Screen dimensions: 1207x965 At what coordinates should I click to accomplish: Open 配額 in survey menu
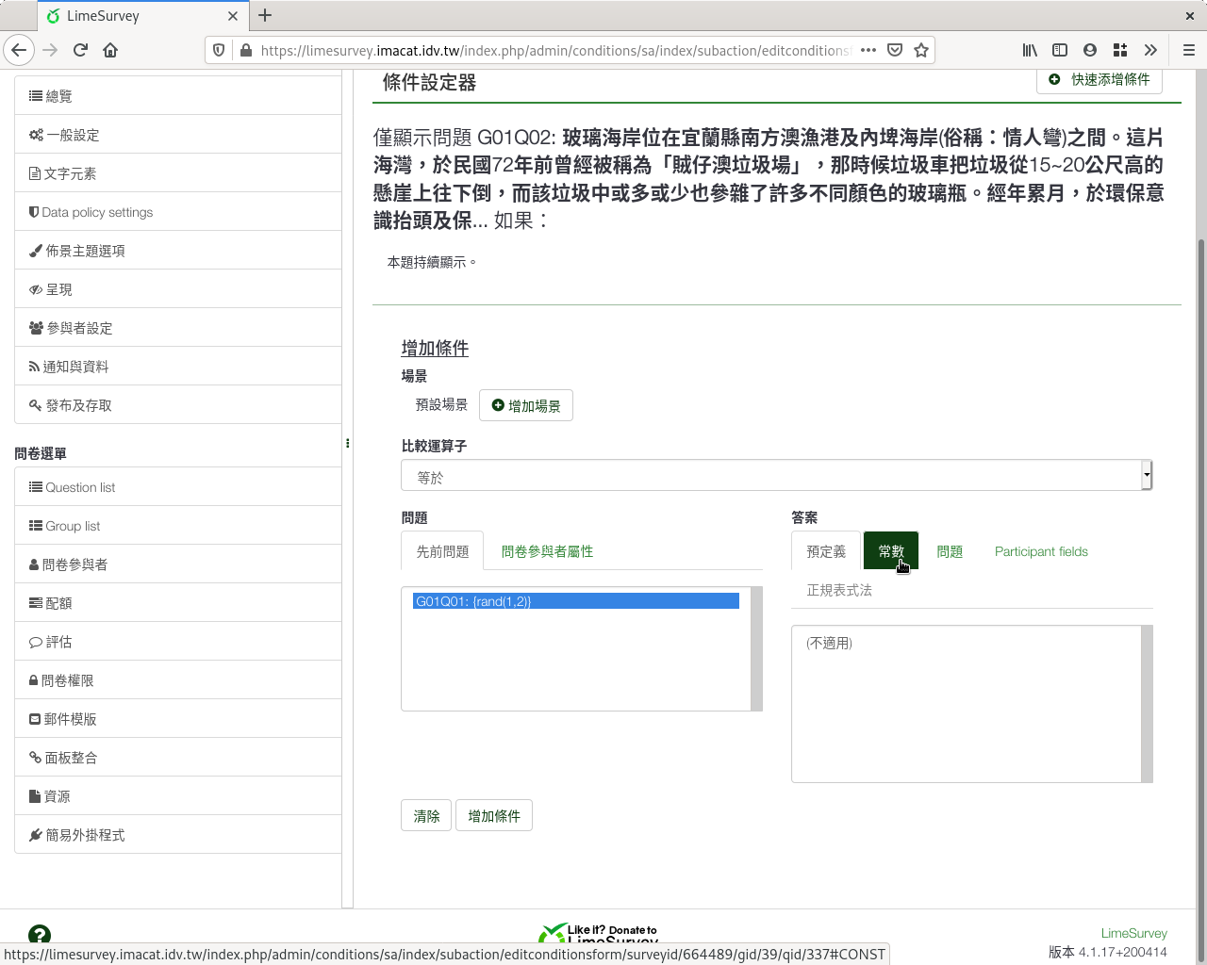[178, 603]
